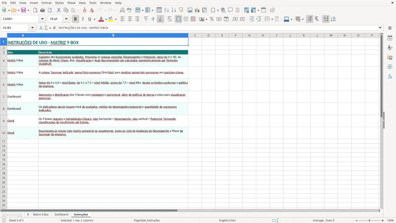Open the Format menu
The height and width of the screenshot is (223, 396).
click(x=46, y=3)
